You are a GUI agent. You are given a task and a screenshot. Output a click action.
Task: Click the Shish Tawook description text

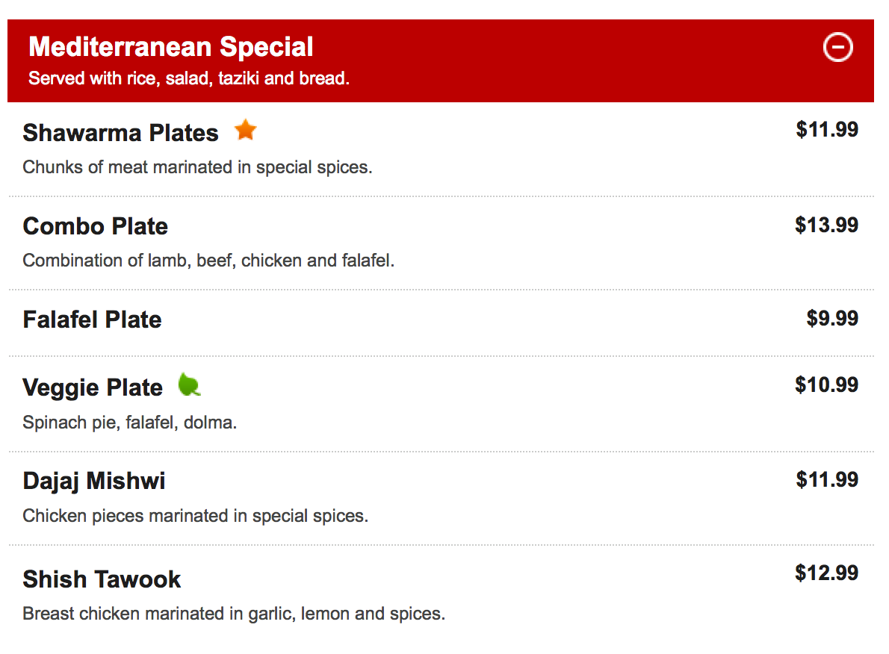click(x=234, y=614)
